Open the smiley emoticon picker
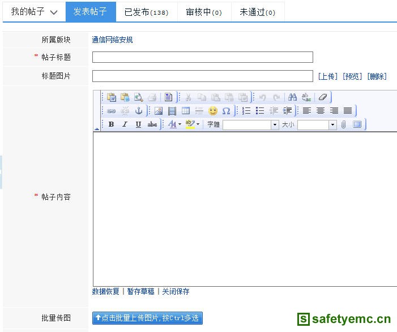Screen dimensions: 397x332 213,111
